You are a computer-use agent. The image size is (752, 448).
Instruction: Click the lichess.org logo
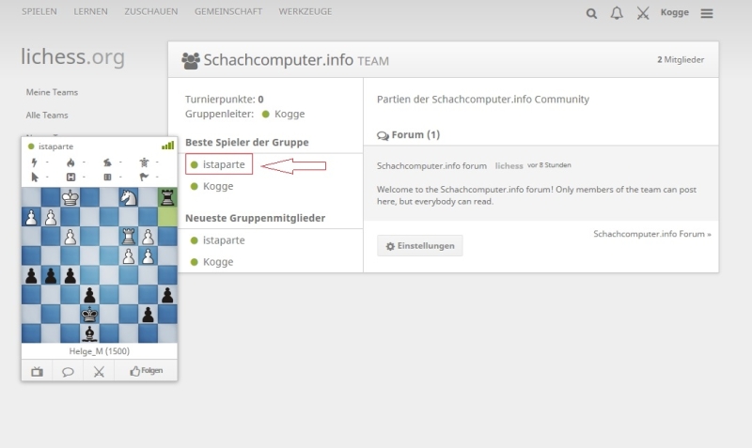[x=73, y=56]
